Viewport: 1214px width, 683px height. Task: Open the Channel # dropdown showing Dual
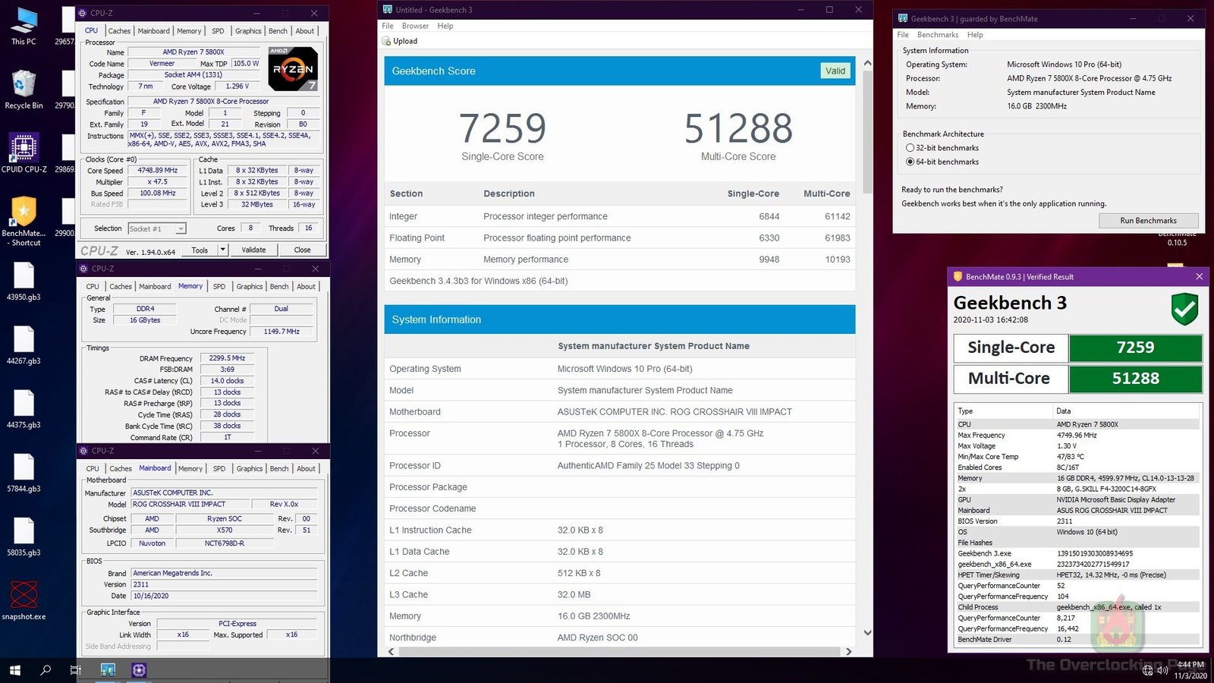pyautogui.click(x=281, y=308)
